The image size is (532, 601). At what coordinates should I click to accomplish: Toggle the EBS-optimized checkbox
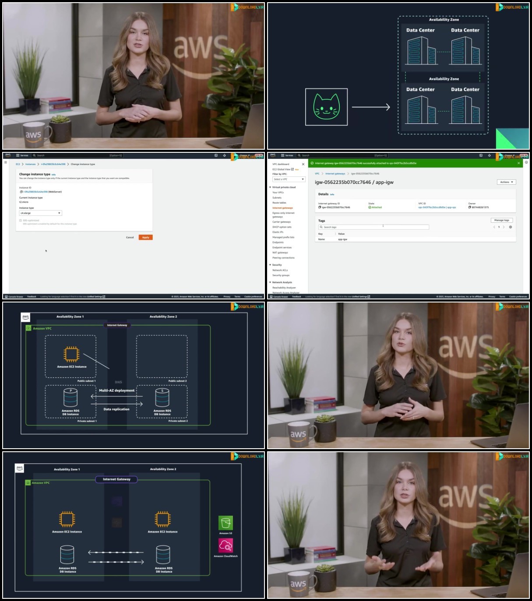coord(21,220)
